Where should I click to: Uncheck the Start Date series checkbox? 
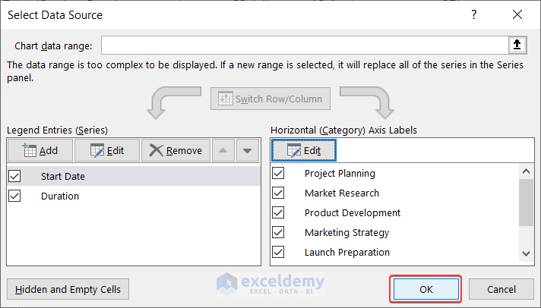15,176
